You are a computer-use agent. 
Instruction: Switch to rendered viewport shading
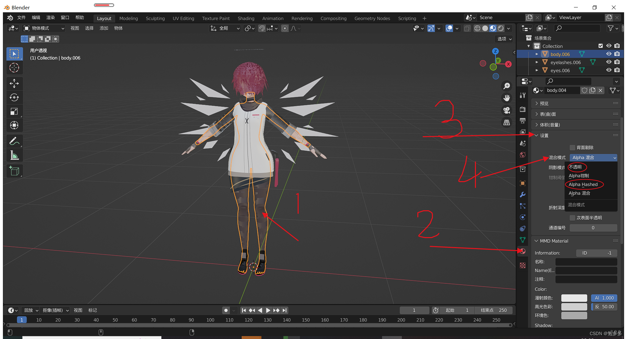501,28
